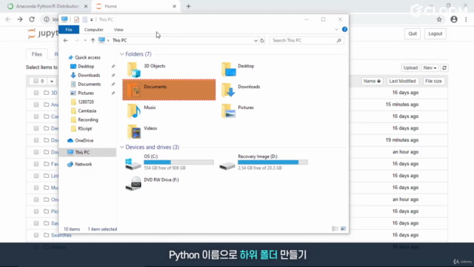Open the View ribbon tab
This screenshot has width=474, height=267.
pyautogui.click(x=118, y=30)
